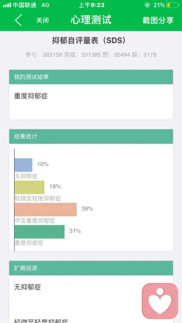Tap the pink heart floating icon
The height and width of the screenshot is (323, 182).
tap(160, 301)
